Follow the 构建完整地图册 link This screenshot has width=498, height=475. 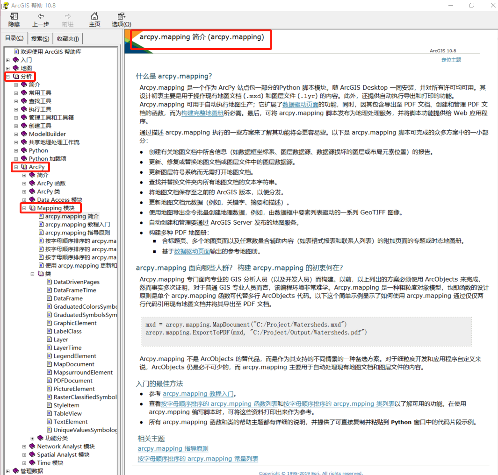point(202,113)
